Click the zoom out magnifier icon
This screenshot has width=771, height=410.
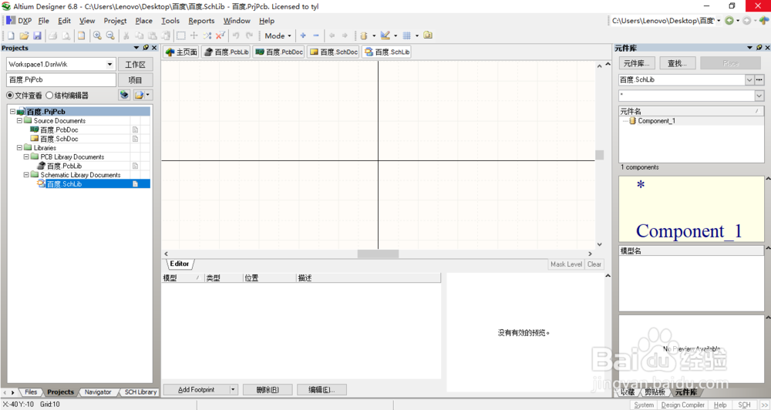[x=110, y=35]
